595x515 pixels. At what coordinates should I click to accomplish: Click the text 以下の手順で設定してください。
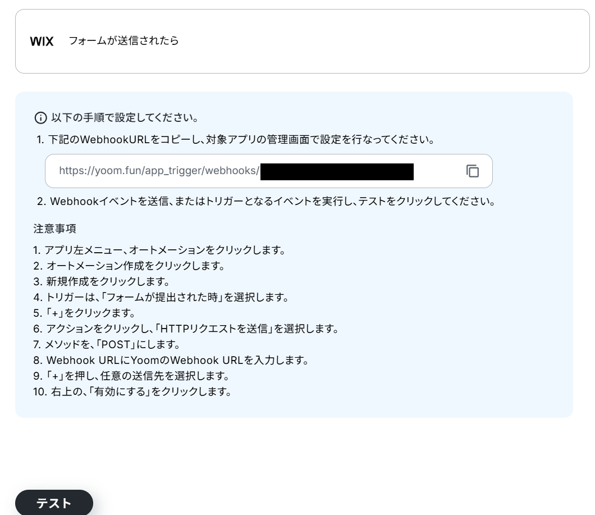(x=125, y=118)
